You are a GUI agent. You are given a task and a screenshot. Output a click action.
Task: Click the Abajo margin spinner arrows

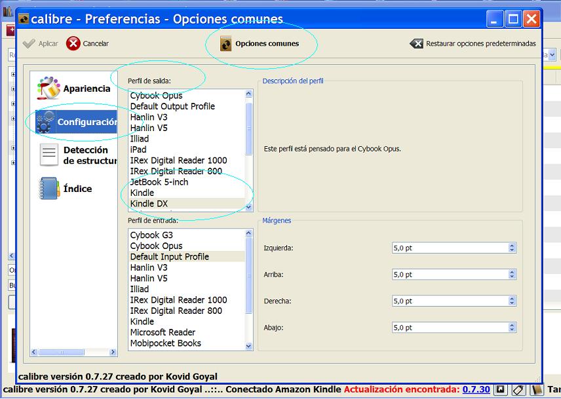(x=512, y=327)
